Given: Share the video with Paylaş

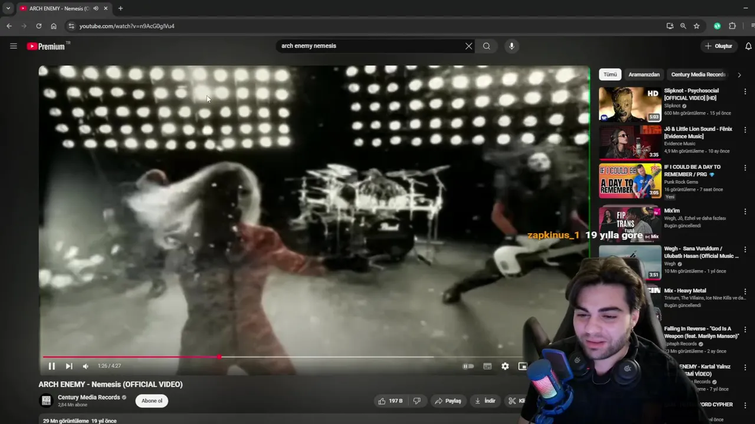Looking at the screenshot, I should pyautogui.click(x=448, y=401).
